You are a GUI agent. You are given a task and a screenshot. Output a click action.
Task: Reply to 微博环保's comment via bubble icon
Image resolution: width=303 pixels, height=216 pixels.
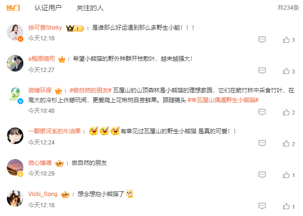point(262,112)
